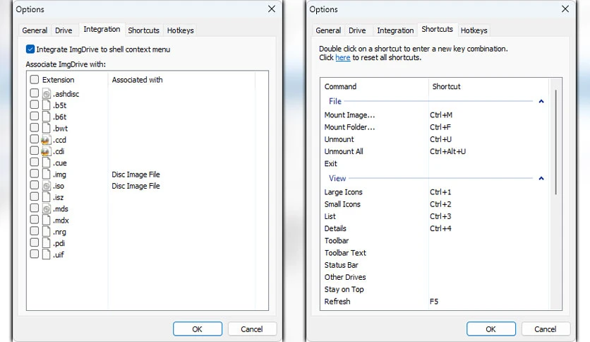Open General tab in left Options window
This screenshot has width=590, height=342.
pyautogui.click(x=35, y=30)
